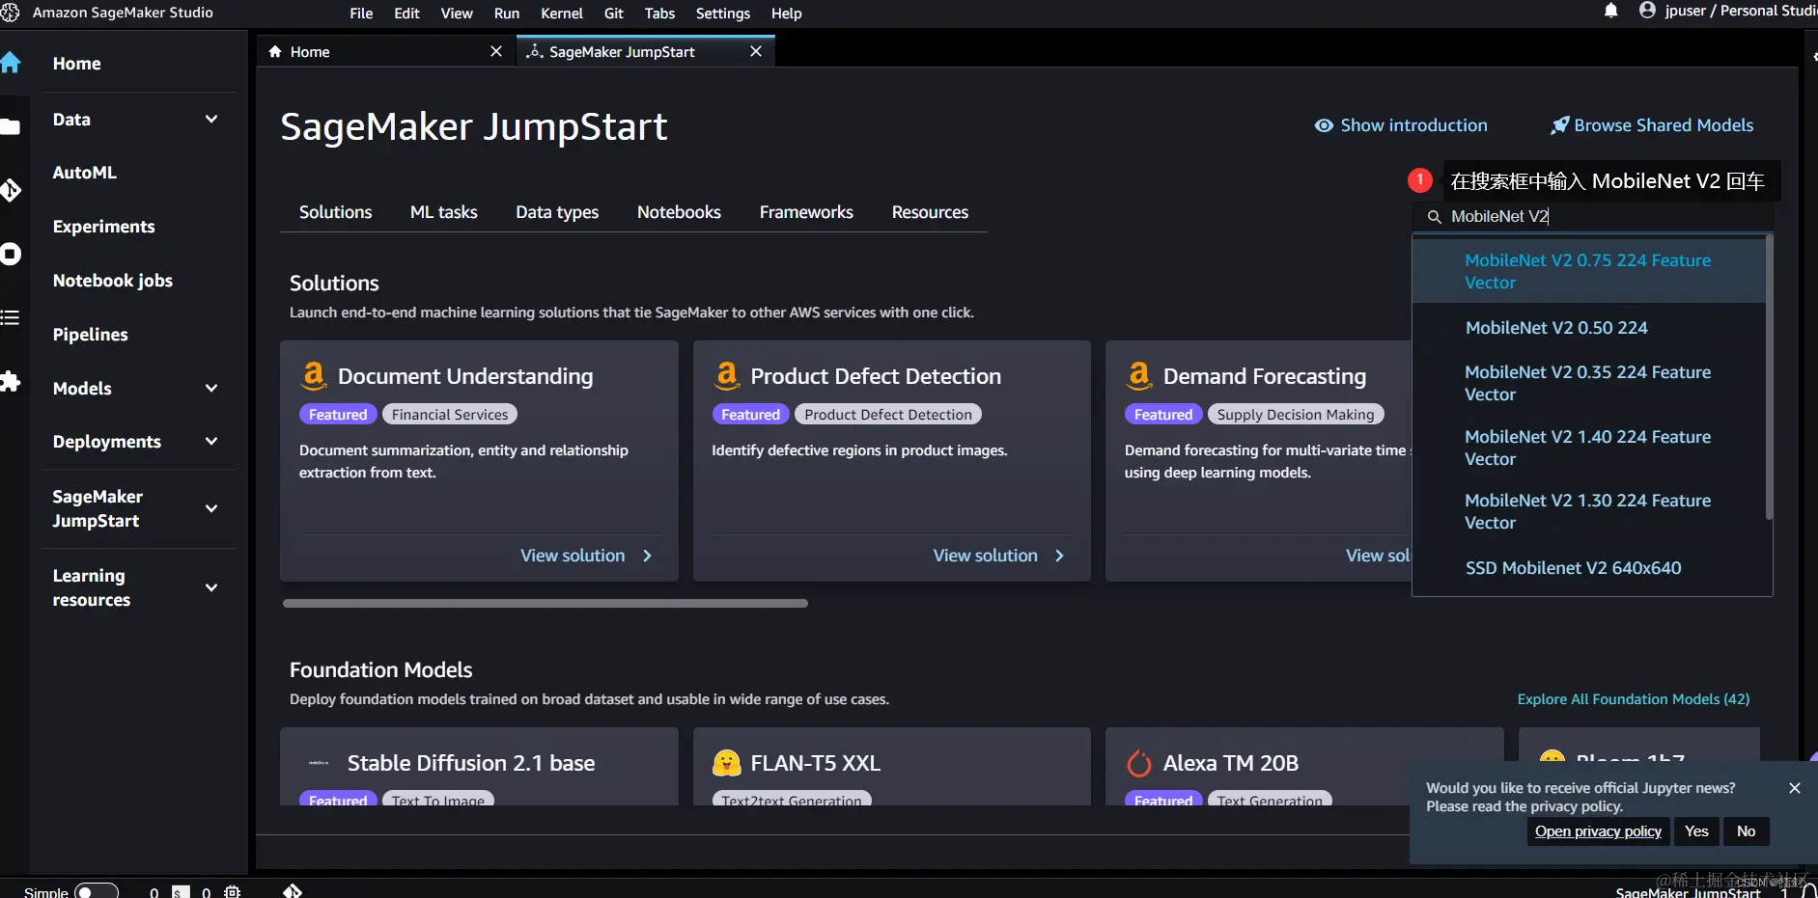This screenshot has height=898, width=1818.
Task: Click Amazon icon on Product Defect Detection card
Action: (x=726, y=375)
